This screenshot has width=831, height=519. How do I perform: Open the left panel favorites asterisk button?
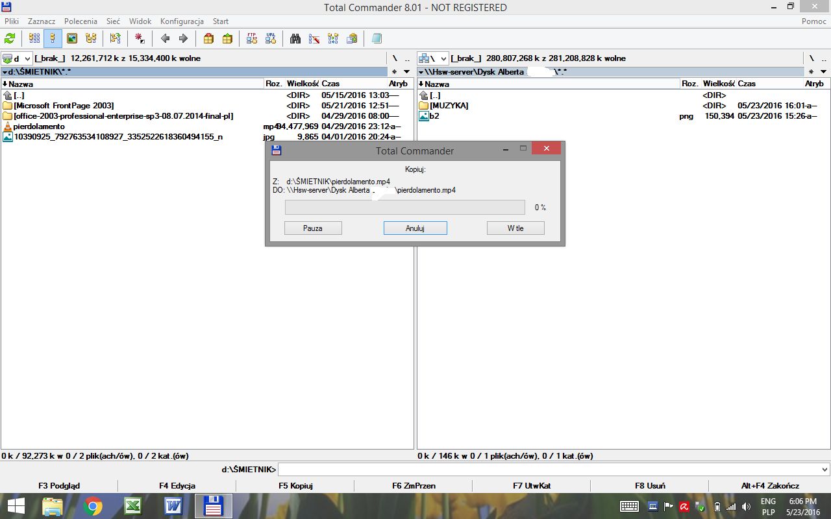click(x=394, y=71)
